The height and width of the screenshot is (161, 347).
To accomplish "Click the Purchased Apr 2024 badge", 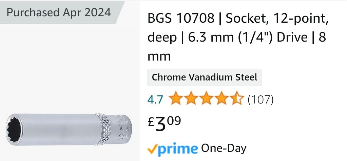I will (59, 13).
